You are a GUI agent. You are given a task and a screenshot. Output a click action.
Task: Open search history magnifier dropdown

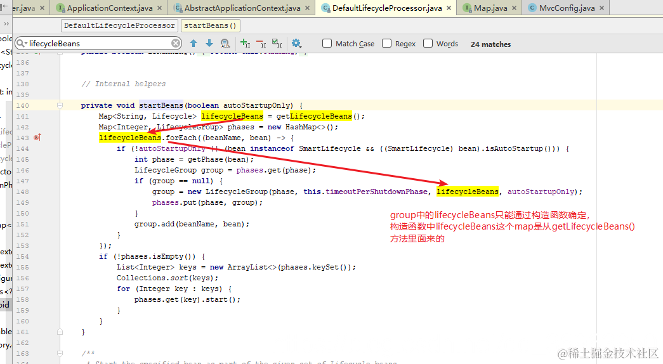pos(22,43)
